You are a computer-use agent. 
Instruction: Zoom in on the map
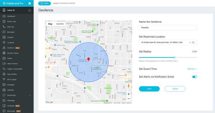pyautogui.click(x=129, y=94)
